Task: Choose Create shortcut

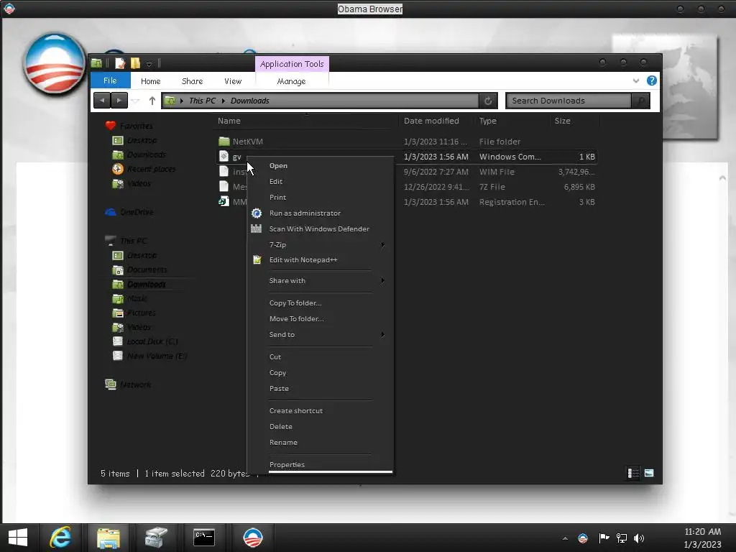Action: point(295,410)
